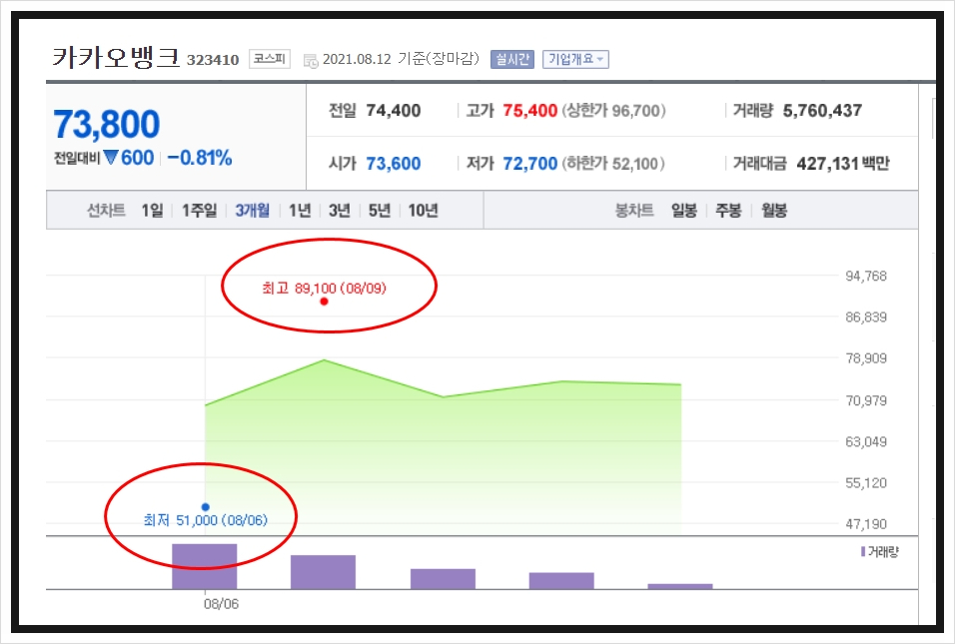The height and width of the screenshot is (644, 955).
Task: Click the calendar icon before 2021.08.12
Action: 311,61
